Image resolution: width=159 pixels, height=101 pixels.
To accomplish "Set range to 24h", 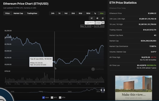I will (53, 13).
